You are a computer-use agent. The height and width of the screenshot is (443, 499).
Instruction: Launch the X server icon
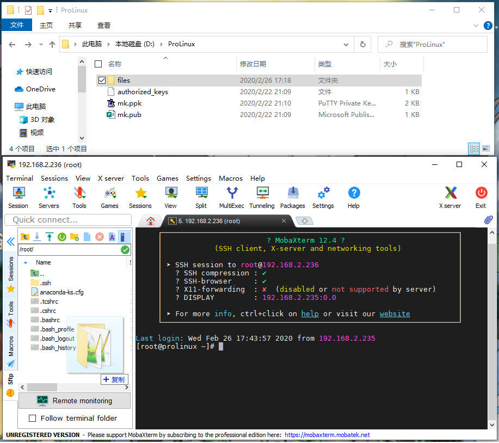click(x=450, y=197)
